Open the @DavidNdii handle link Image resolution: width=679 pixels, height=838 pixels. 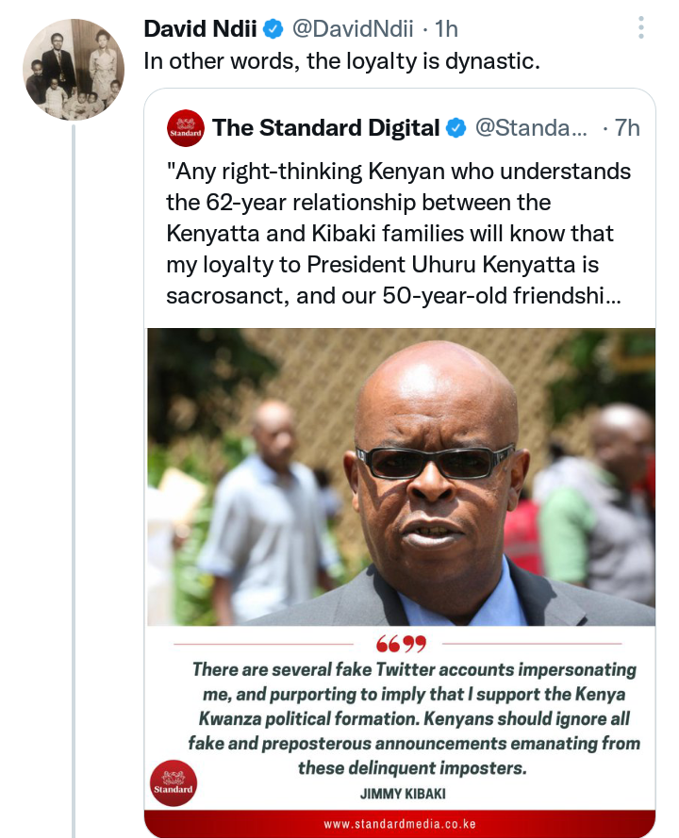[x=353, y=29]
